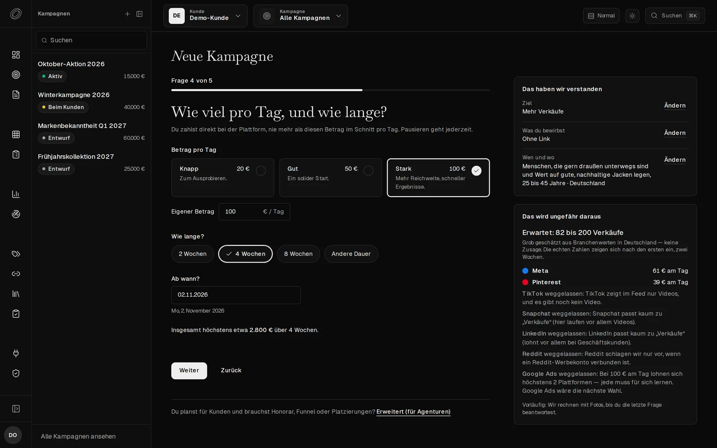Screen dimensions: 717x448
Task: Select the Stark 100 € budget option
Action: click(x=438, y=178)
